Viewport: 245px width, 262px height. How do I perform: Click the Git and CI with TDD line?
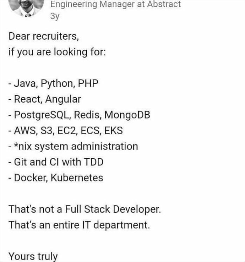pyautogui.click(x=56, y=162)
